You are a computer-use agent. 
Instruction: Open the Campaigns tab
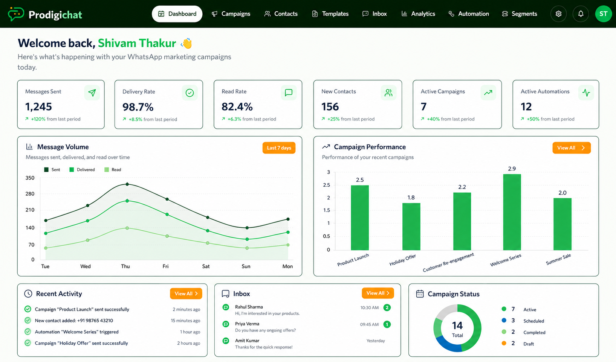(231, 14)
